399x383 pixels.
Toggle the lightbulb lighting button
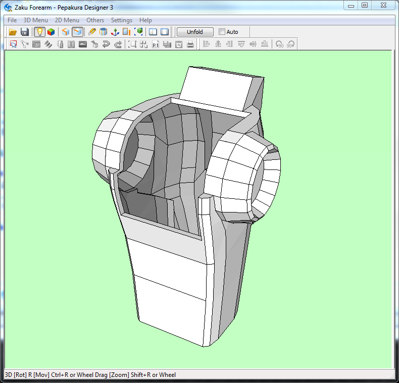[39, 32]
